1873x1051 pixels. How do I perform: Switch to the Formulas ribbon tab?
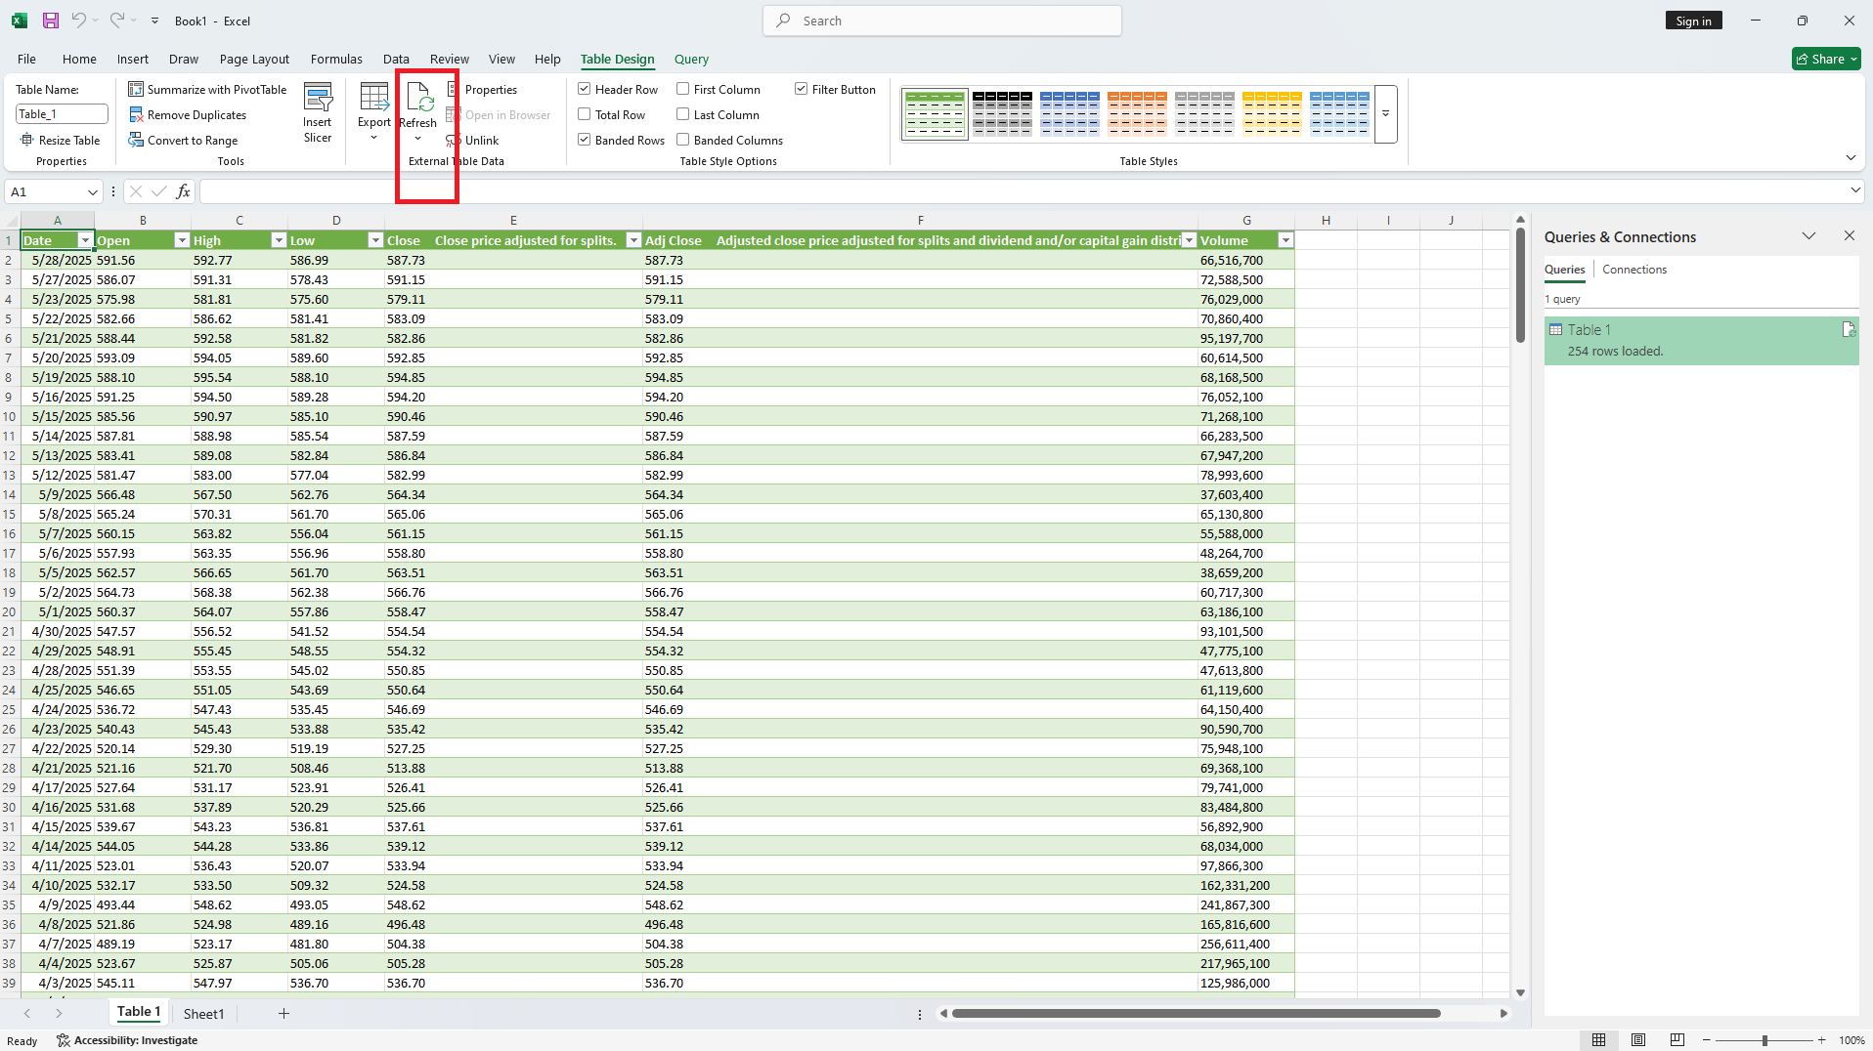pyautogui.click(x=336, y=59)
